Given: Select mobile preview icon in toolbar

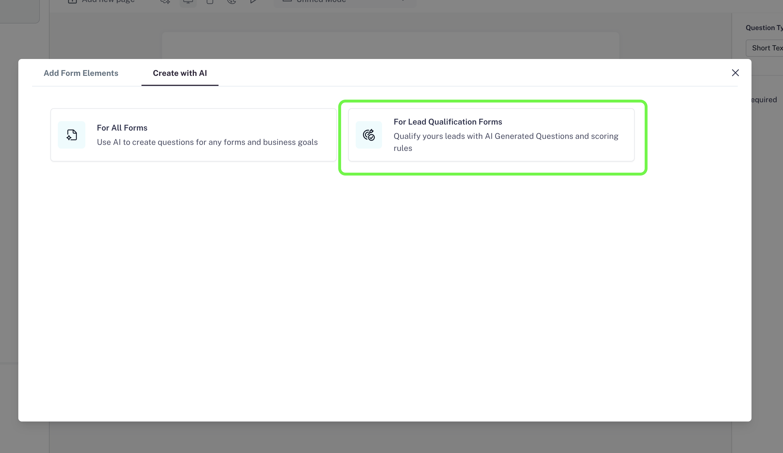Looking at the screenshot, I should [x=210, y=2].
